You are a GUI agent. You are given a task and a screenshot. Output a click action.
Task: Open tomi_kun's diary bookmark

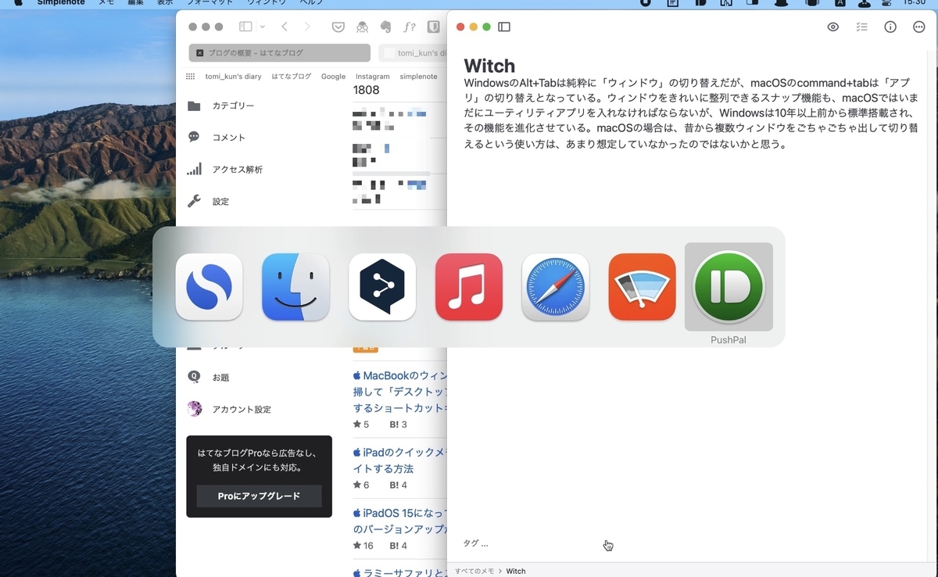pos(233,77)
